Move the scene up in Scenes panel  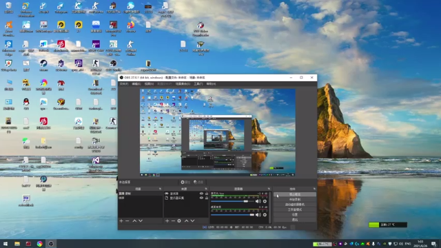(x=134, y=221)
